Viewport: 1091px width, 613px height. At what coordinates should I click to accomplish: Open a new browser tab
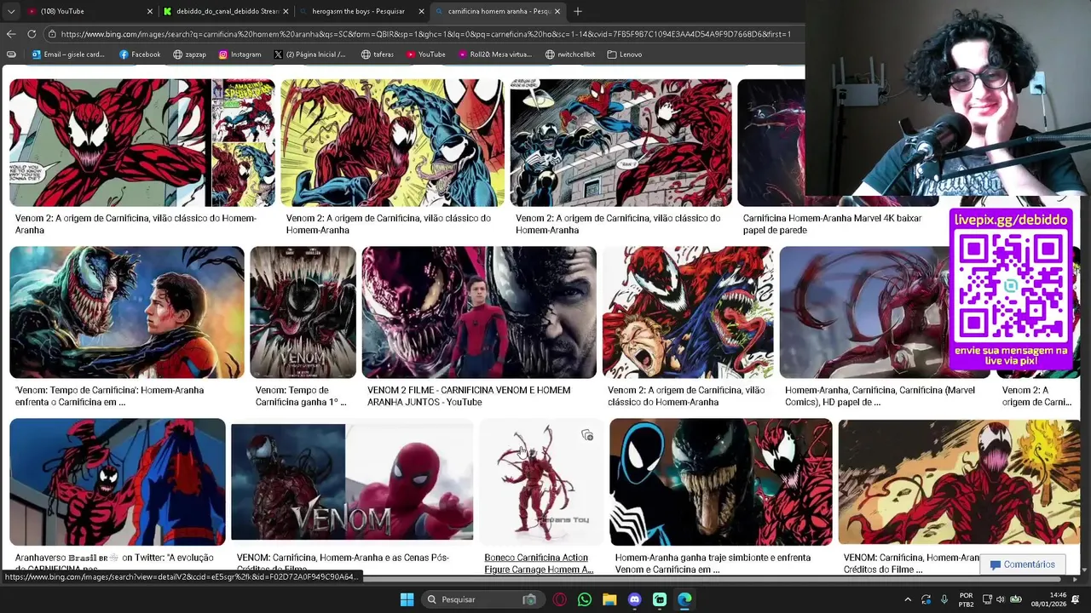click(x=578, y=11)
